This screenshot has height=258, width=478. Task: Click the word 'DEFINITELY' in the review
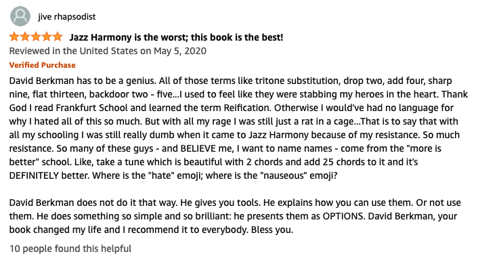click(34, 175)
